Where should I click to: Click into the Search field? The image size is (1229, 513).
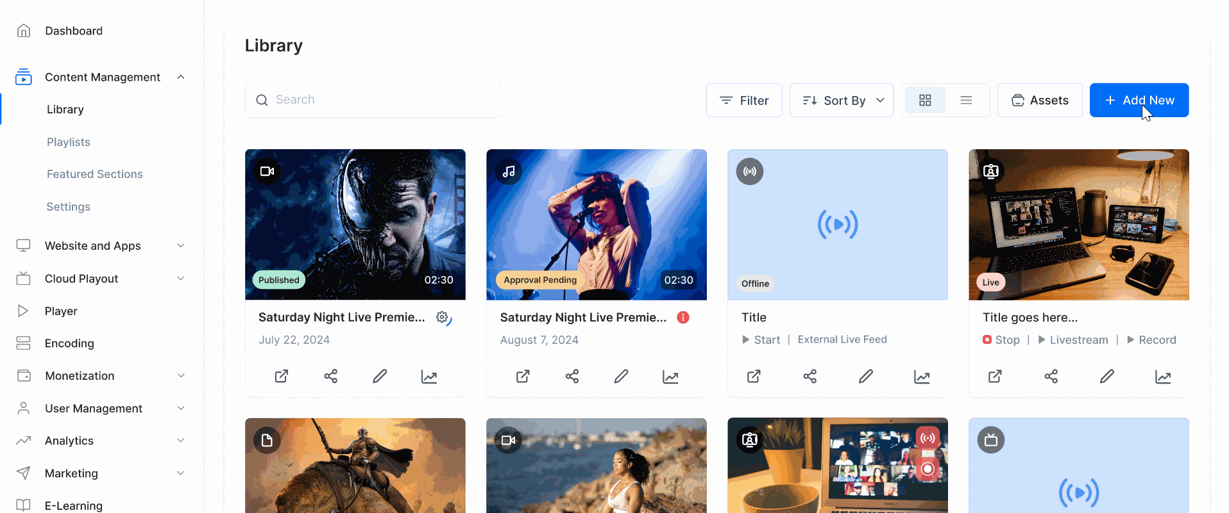click(373, 100)
